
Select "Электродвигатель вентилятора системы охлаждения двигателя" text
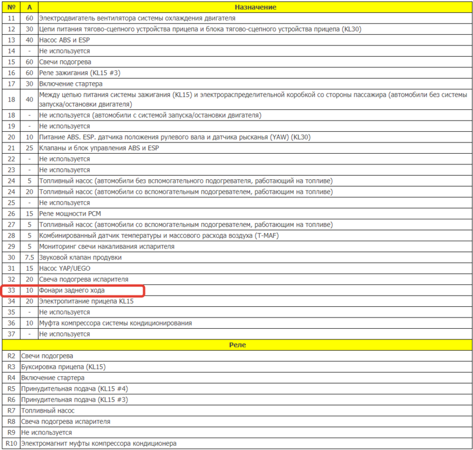coord(137,18)
